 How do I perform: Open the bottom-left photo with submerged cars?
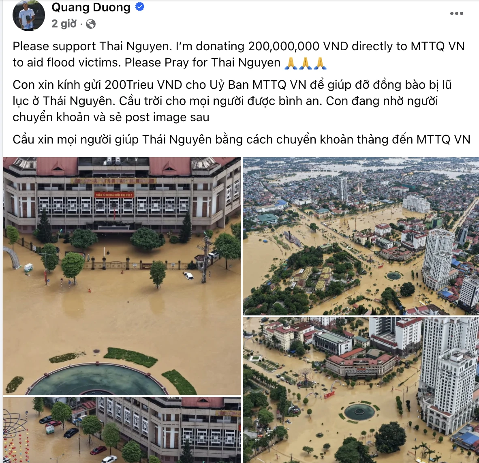122,430
